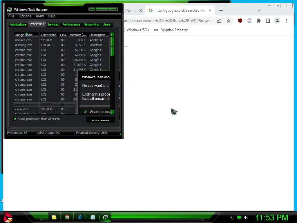Screen dimensions: 297x223
Task: Select the chrome.exe row using 24,048 K
Action: tap(61, 60)
